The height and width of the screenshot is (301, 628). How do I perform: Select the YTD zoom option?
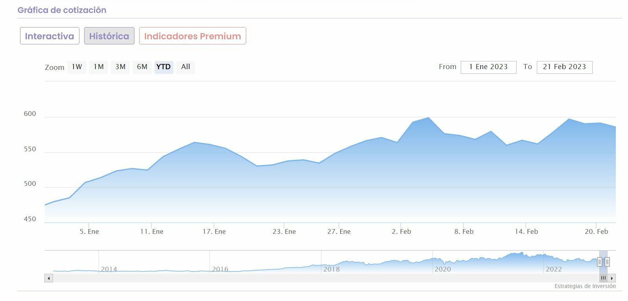(164, 67)
